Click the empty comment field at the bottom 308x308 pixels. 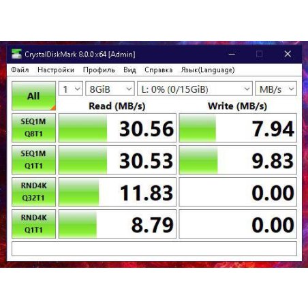tap(154, 249)
